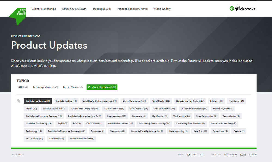Apply the Deductions (2) tag filter
Viewport: 272px width, 162px height.
coord(117,131)
